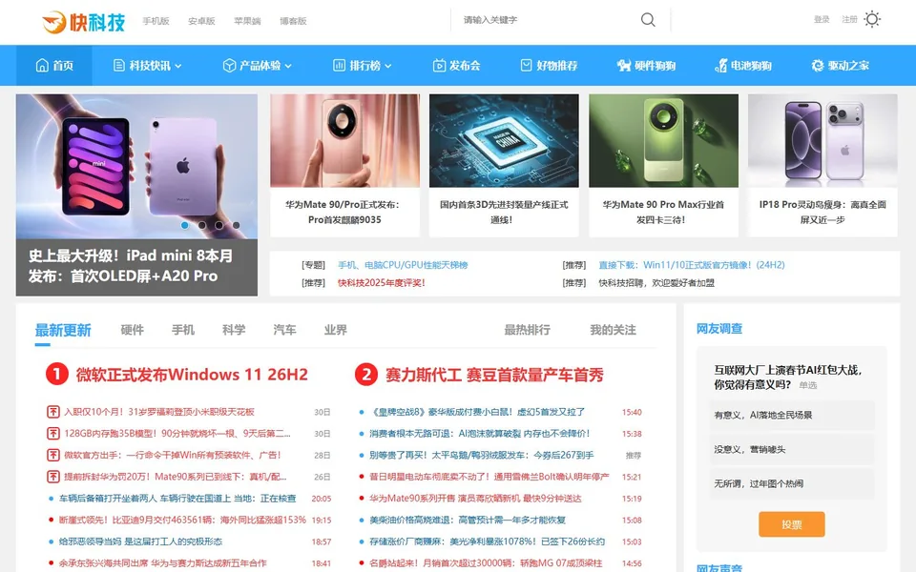Open article 美柴油价格高烧难退
This screenshot has width=916, height=572.
click(x=468, y=521)
